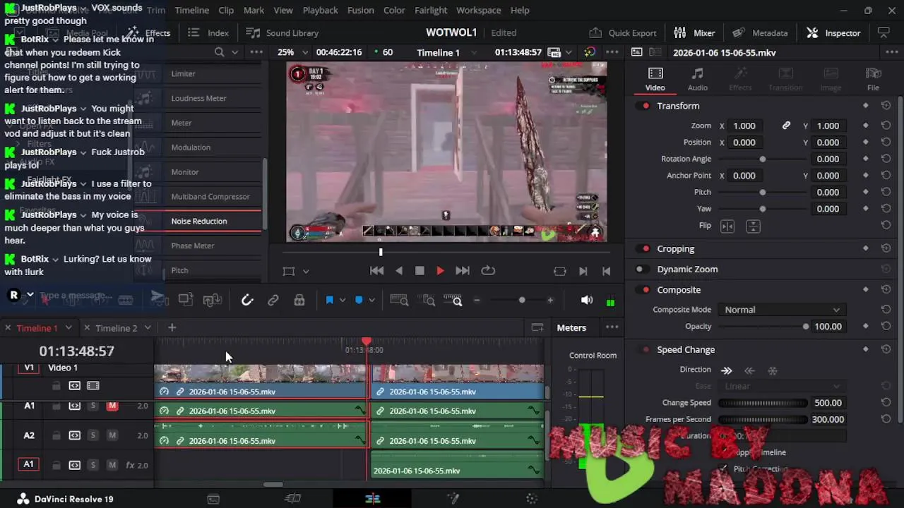
Task: Open the Metadata panel
Action: click(x=760, y=32)
